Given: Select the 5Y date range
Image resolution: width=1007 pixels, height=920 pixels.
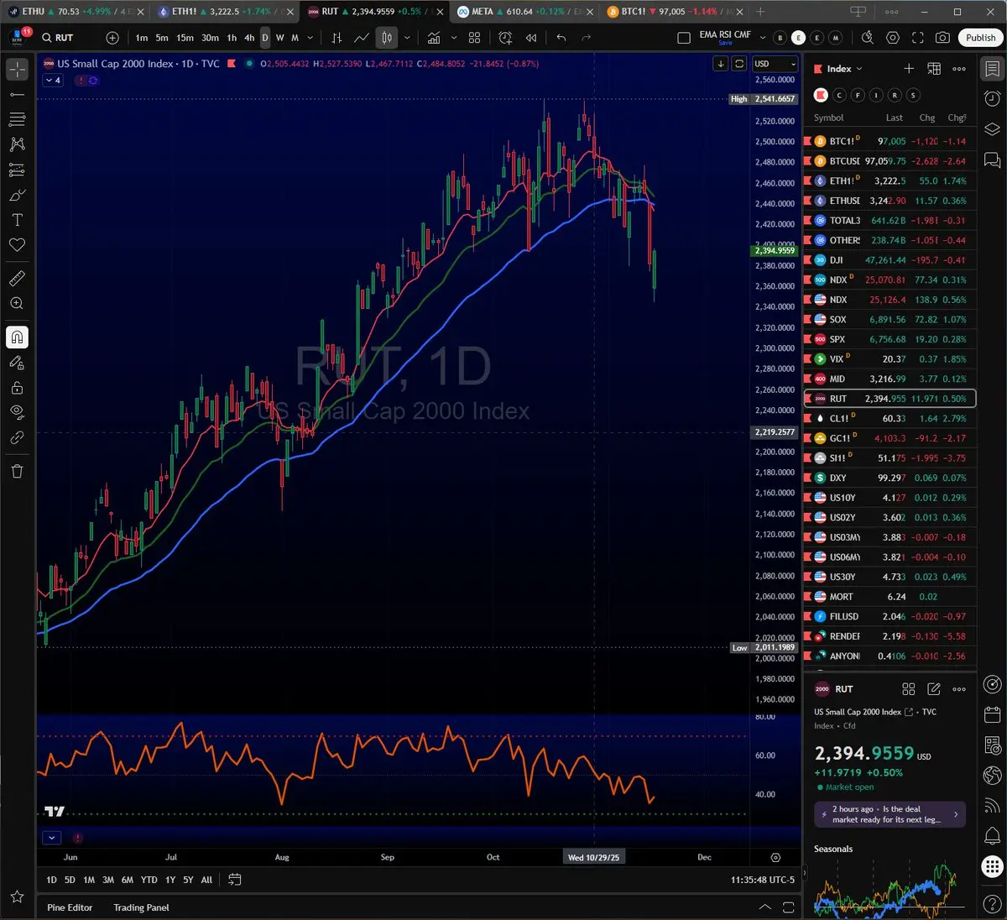Looking at the screenshot, I should [188, 880].
